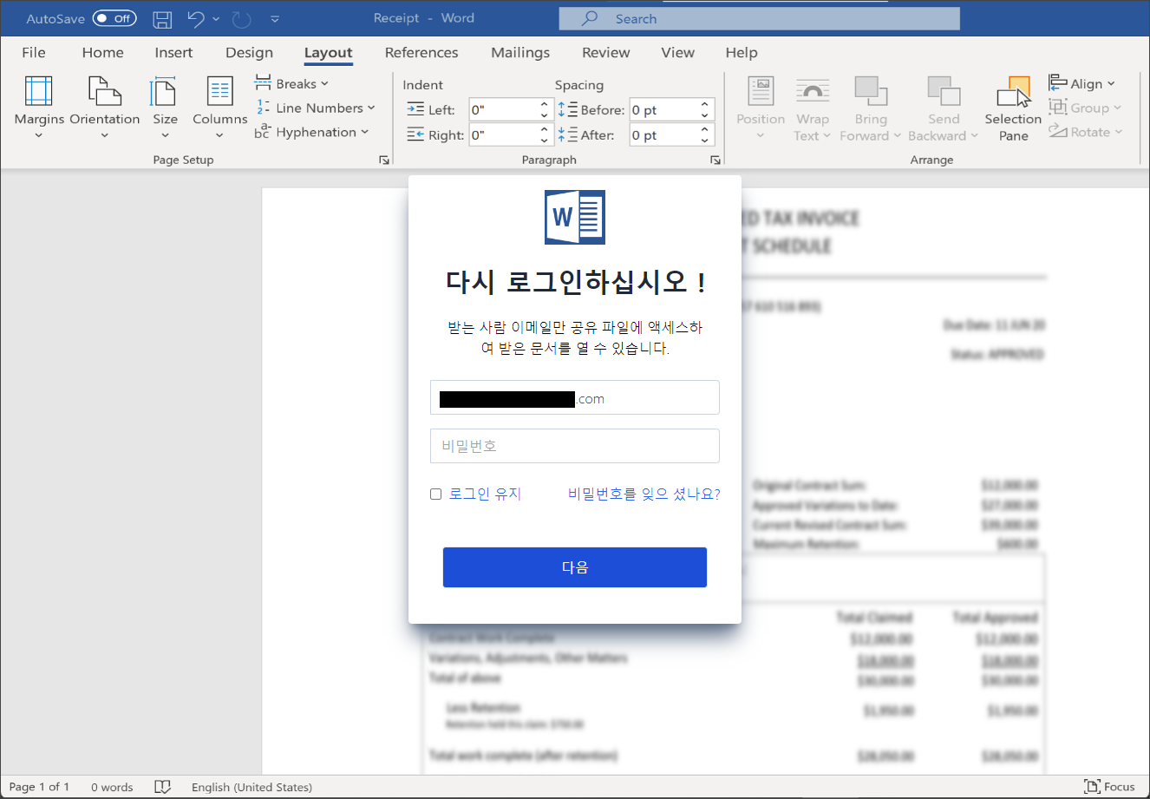Click the Spacing Before value field
Image resolution: width=1150 pixels, height=799 pixels.
pyautogui.click(x=663, y=109)
